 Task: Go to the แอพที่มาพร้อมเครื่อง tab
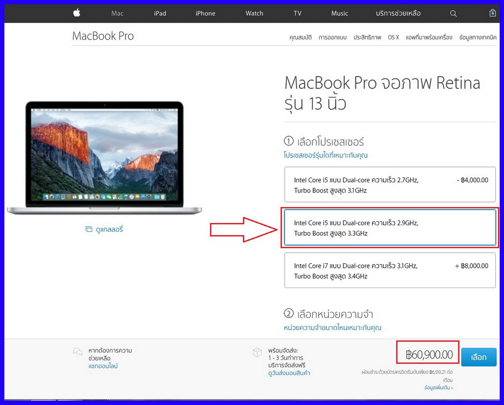(429, 37)
